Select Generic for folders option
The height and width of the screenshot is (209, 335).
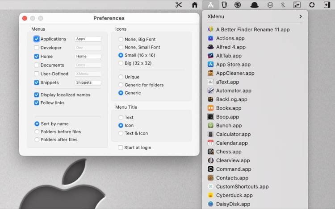click(121, 85)
